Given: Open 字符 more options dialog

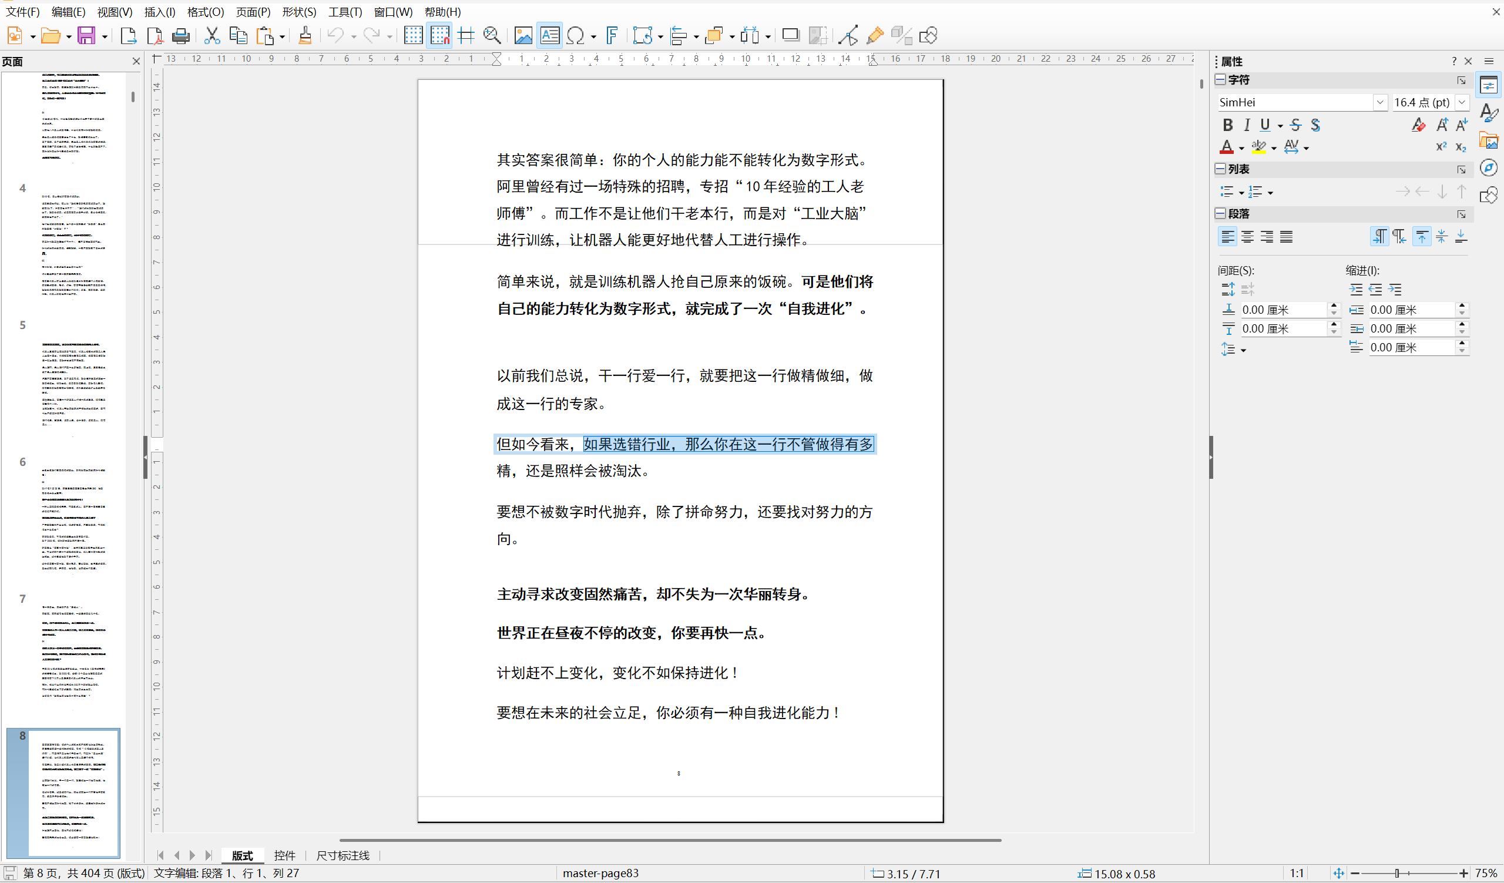Looking at the screenshot, I should pyautogui.click(x=1462, y=80).
